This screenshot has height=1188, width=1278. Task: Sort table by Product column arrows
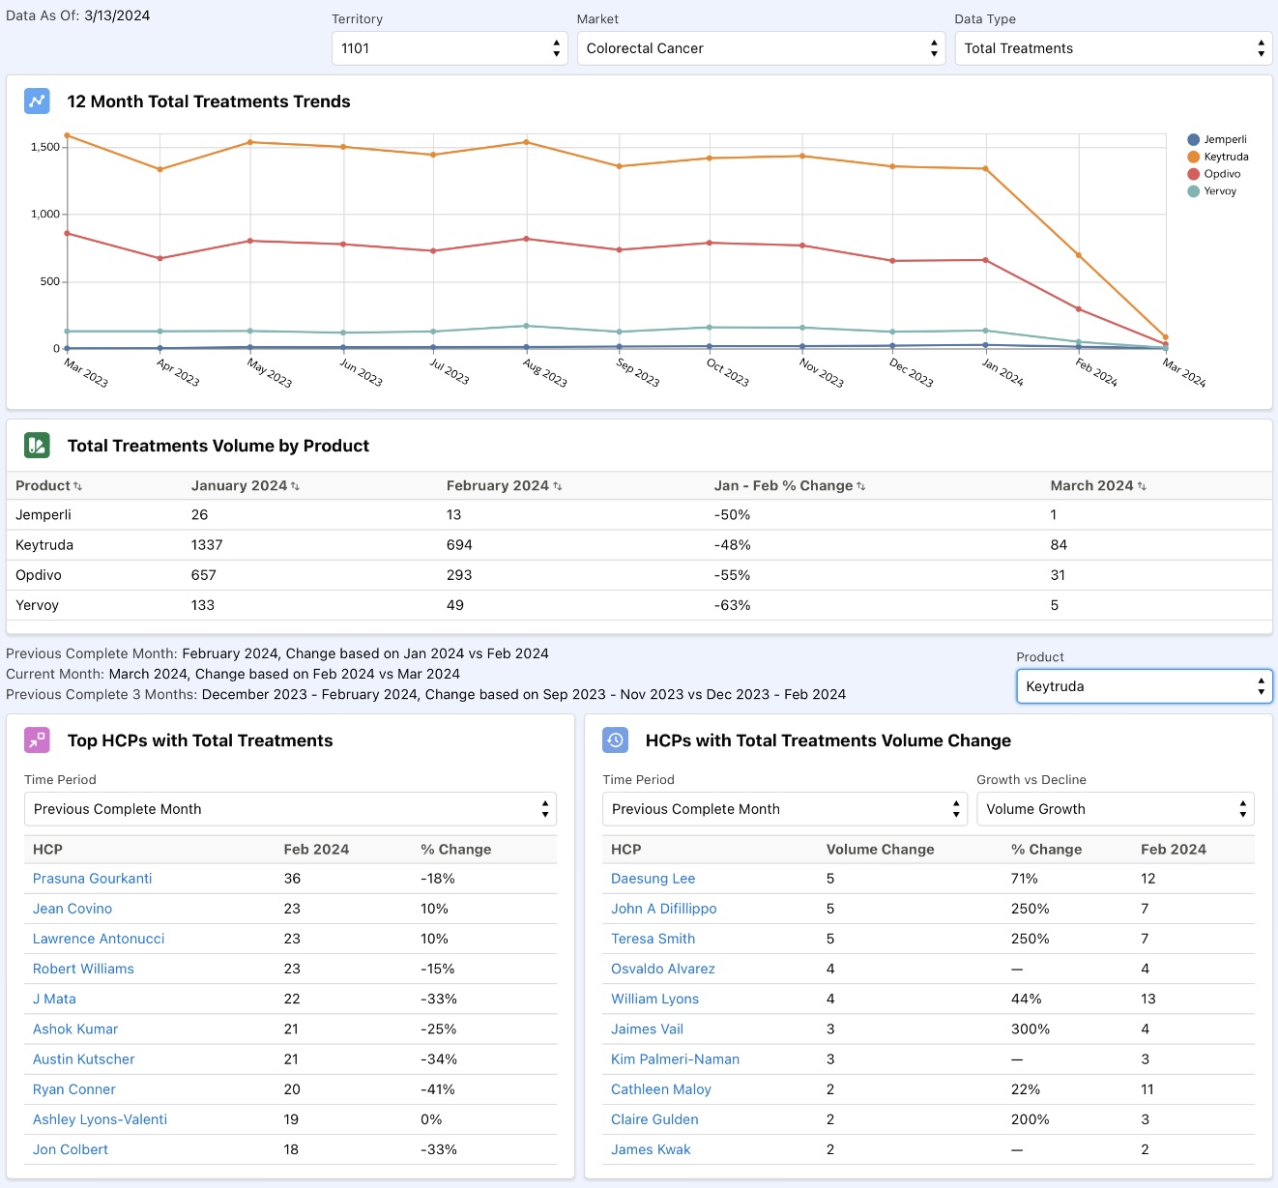pos(77,486)
